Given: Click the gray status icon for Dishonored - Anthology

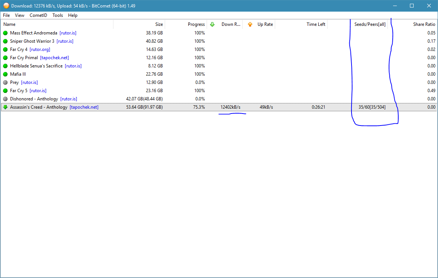Looking at the screenshot, I should pyautogui.click(x=5, y=99).
